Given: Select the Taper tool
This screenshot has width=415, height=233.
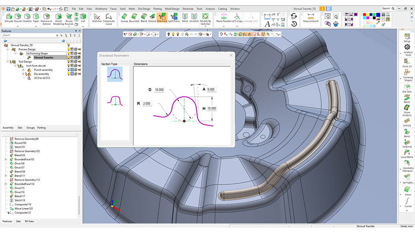Looking at the screenshot, I should pos(36,18).
